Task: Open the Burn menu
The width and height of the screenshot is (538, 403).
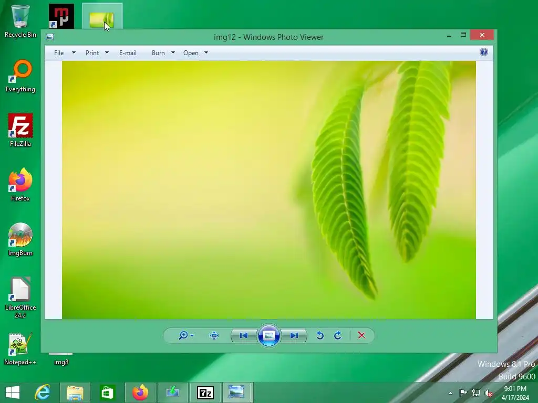Action: coord(158,53)
